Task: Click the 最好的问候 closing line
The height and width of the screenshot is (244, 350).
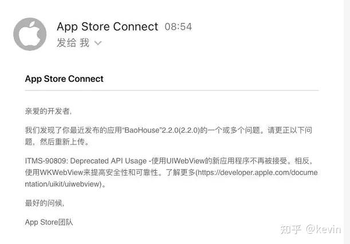Action: coord(45,203)
